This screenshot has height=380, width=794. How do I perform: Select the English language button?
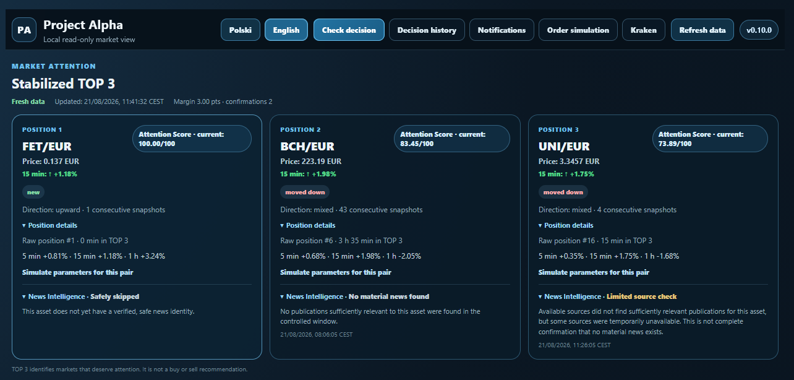pos(286,30)
